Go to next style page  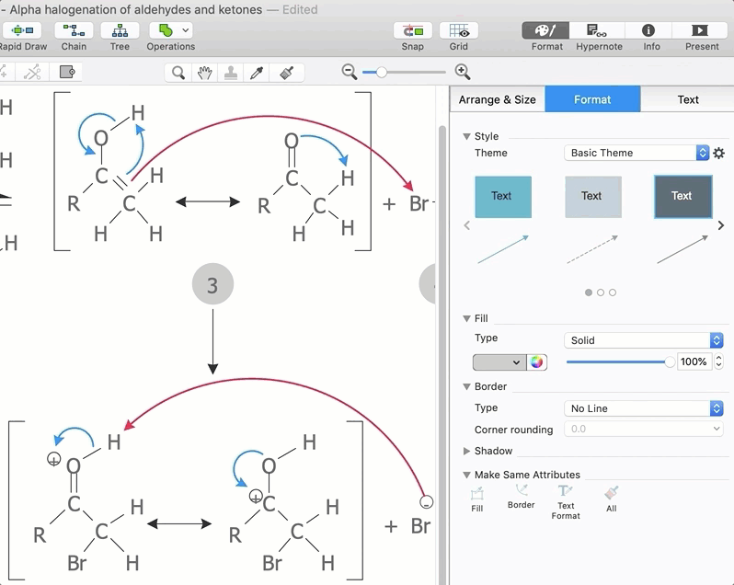point(721,225)
